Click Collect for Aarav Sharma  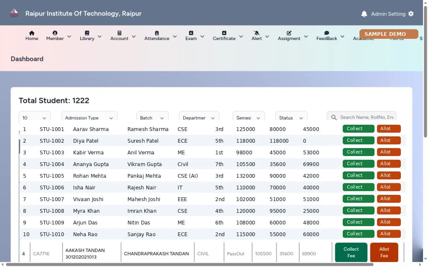[x=358, y=128]
